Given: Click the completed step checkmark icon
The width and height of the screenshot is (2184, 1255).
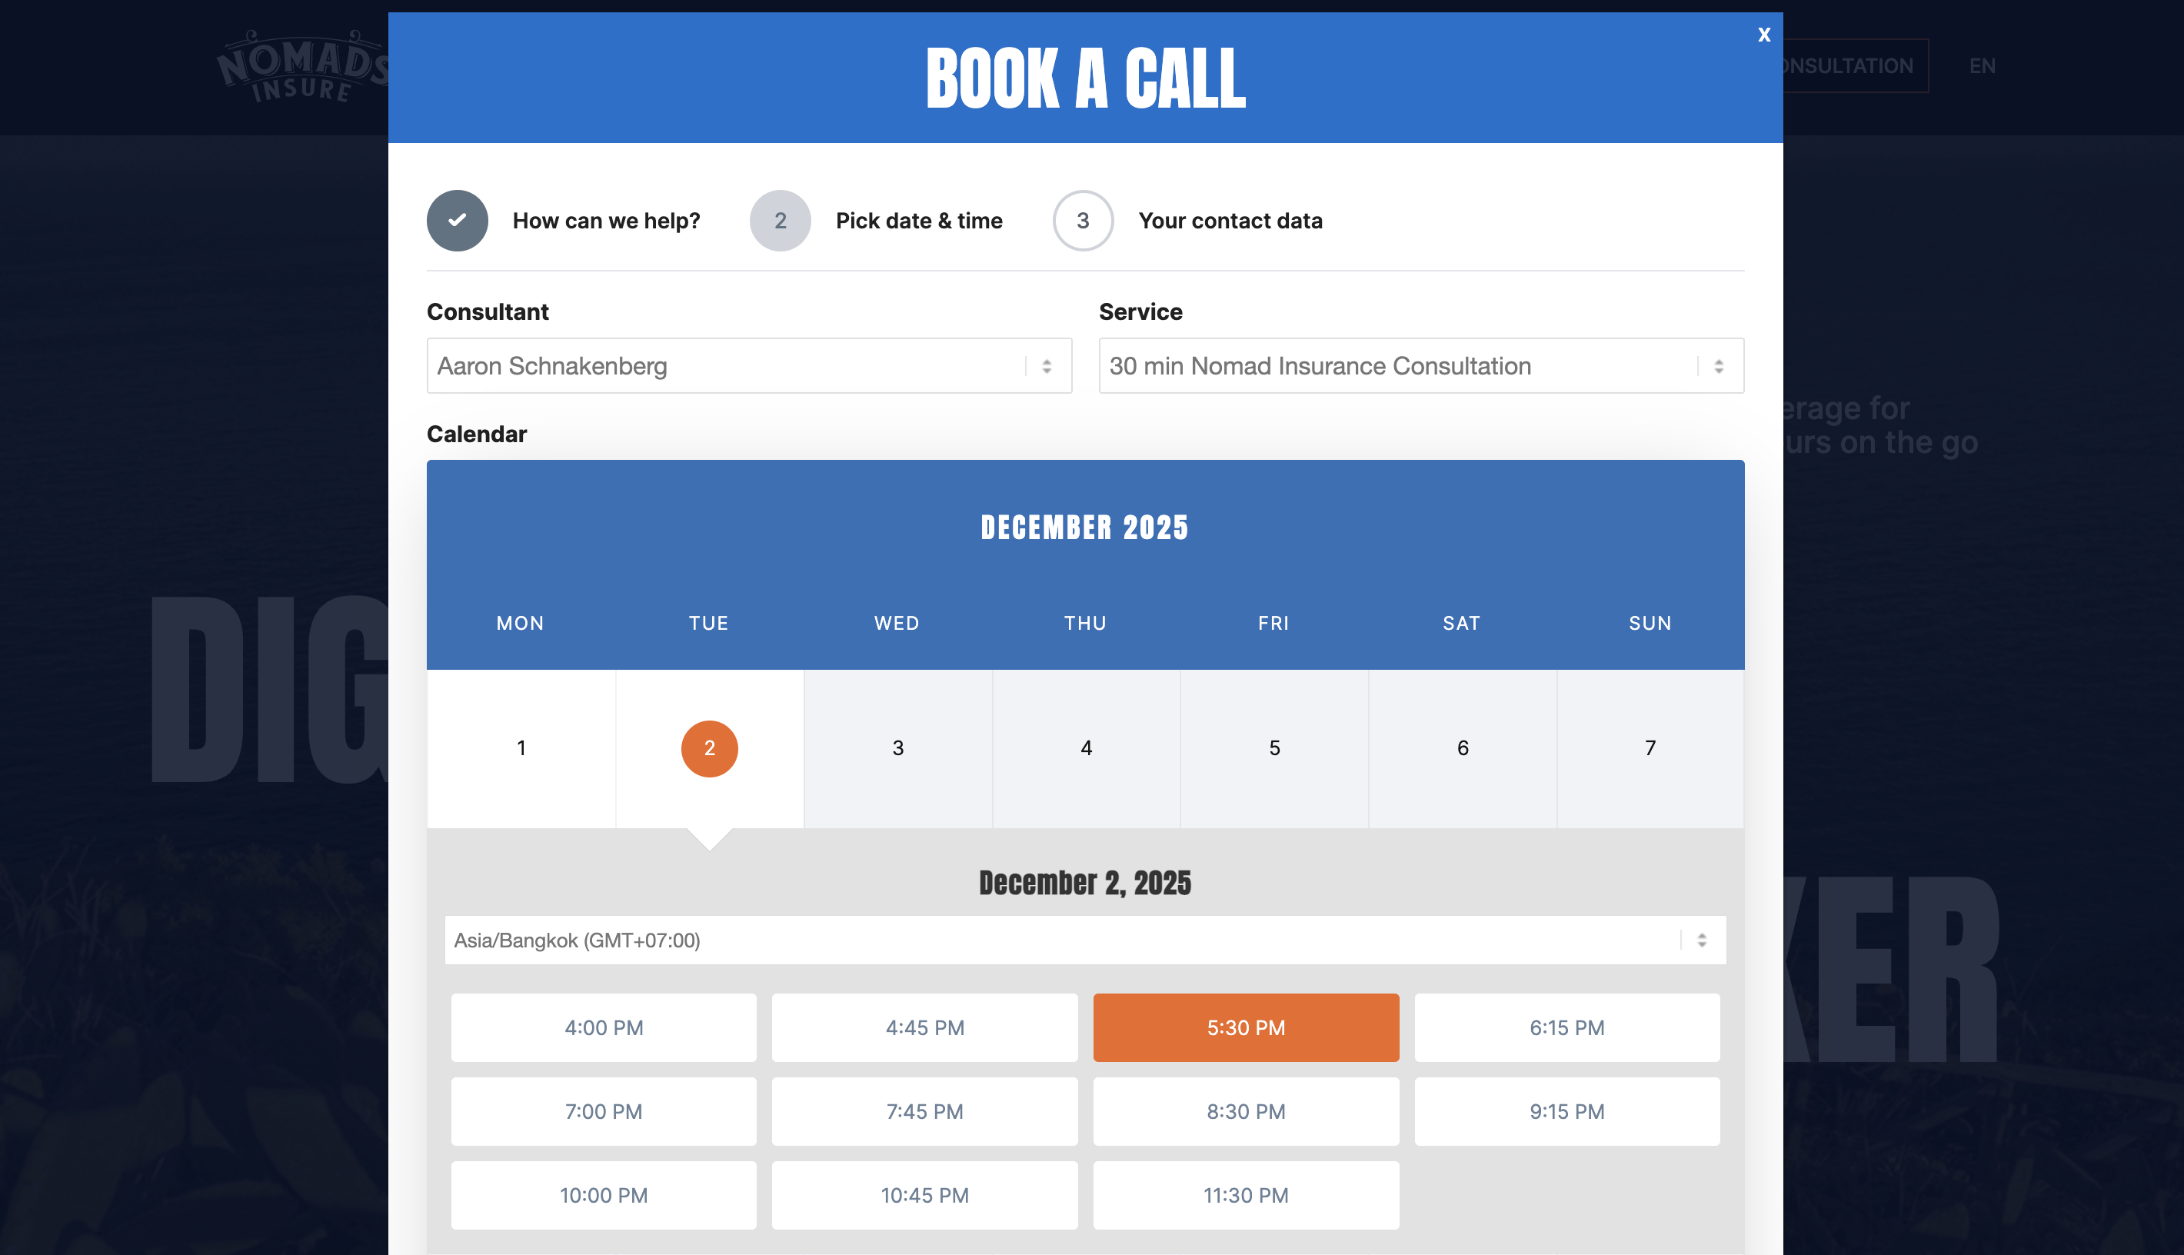Looking at the screenshot, I should point(457,221).
